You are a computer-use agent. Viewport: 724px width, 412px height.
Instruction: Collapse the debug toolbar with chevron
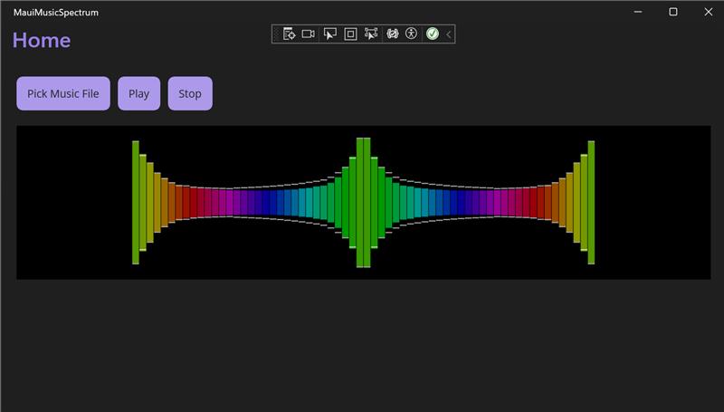coord(448,34)
